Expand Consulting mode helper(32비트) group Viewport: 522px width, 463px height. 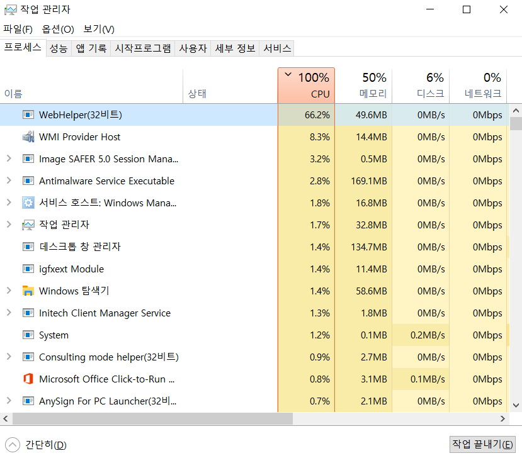pos(9,357)
